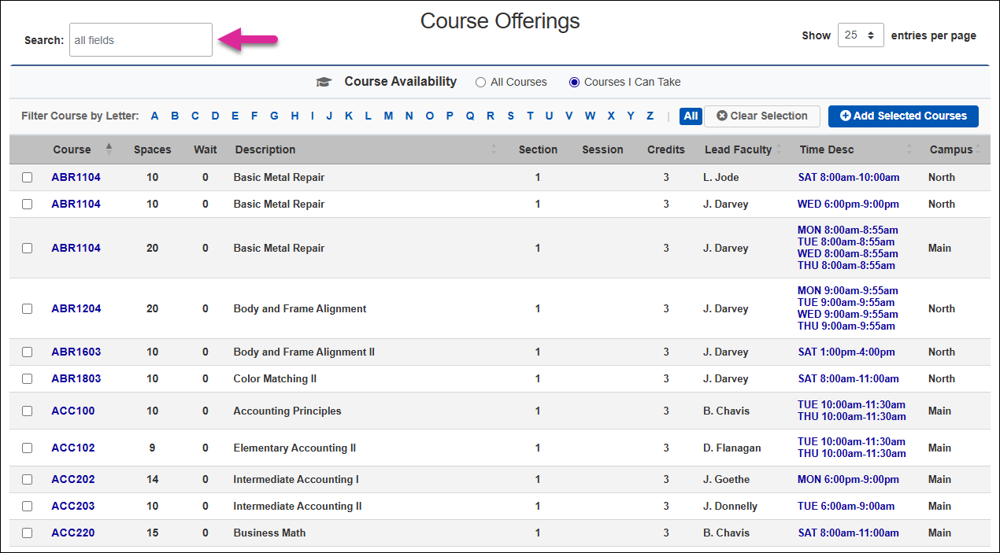Viewport: 1000px width, 553px height.
Task: Open the entries per page dropdown
Action: (861, 35)
